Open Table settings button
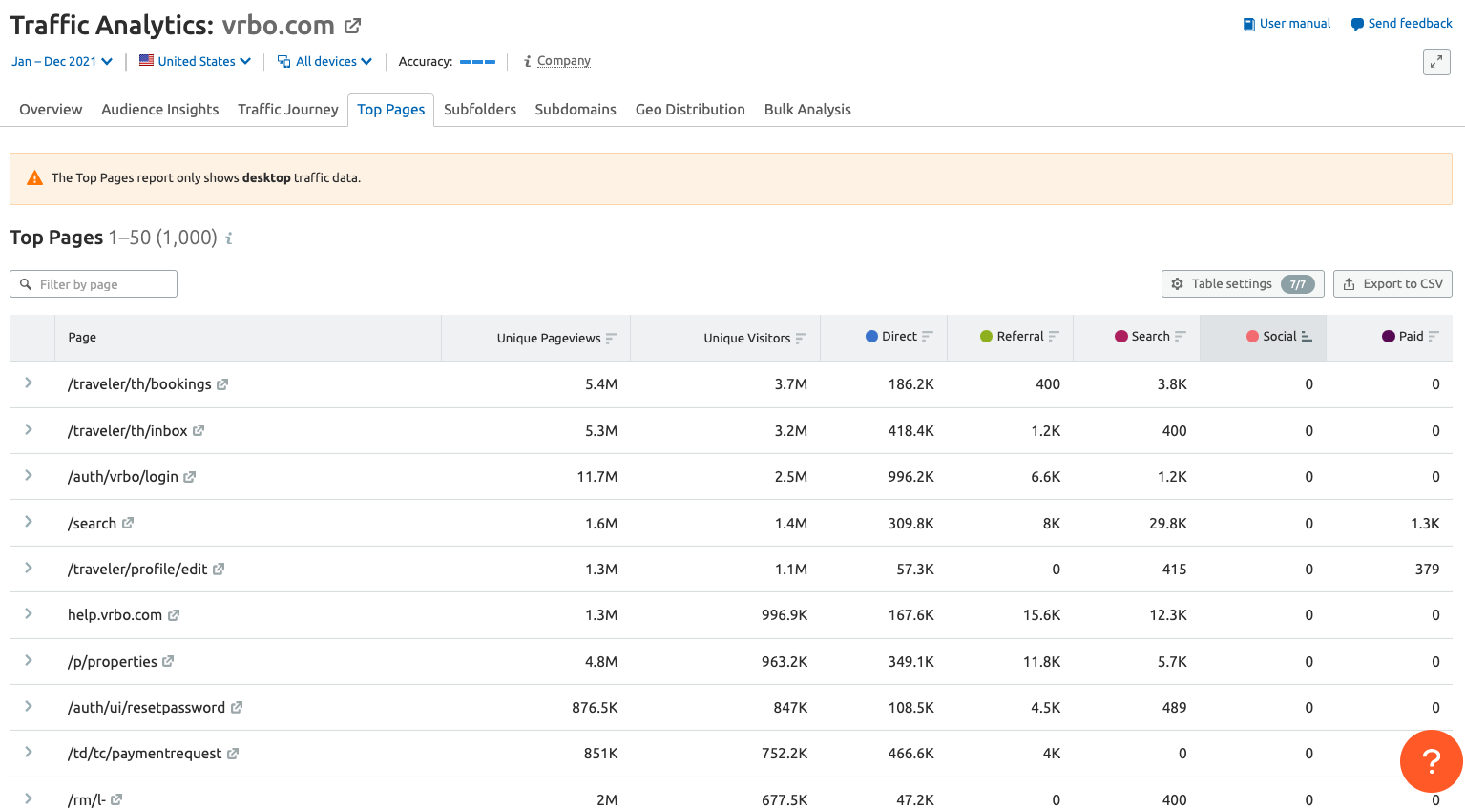Viewport: 1465px width, 808px height. [1243, 284]
